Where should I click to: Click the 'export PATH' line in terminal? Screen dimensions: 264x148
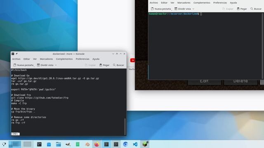[x=33, y=90]
